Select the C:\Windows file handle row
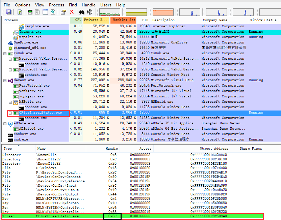Image resolution: width=281 pixels, height=220 pixels. pyautogui.click(x=133, y=168)
